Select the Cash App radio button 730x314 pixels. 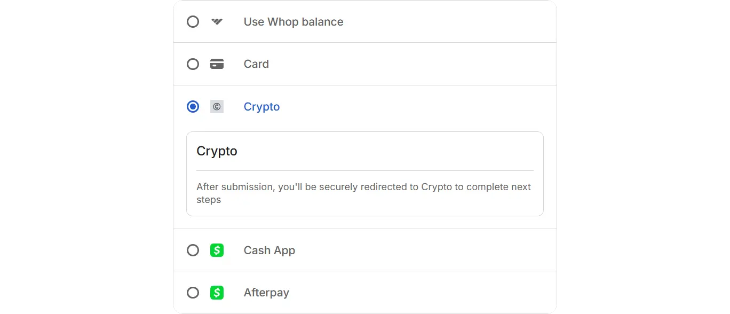click(x=193, y=250)
